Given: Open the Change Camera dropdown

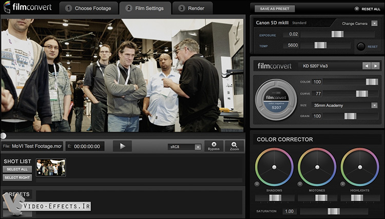Looking at the screenshot, I should pos(374,24).
